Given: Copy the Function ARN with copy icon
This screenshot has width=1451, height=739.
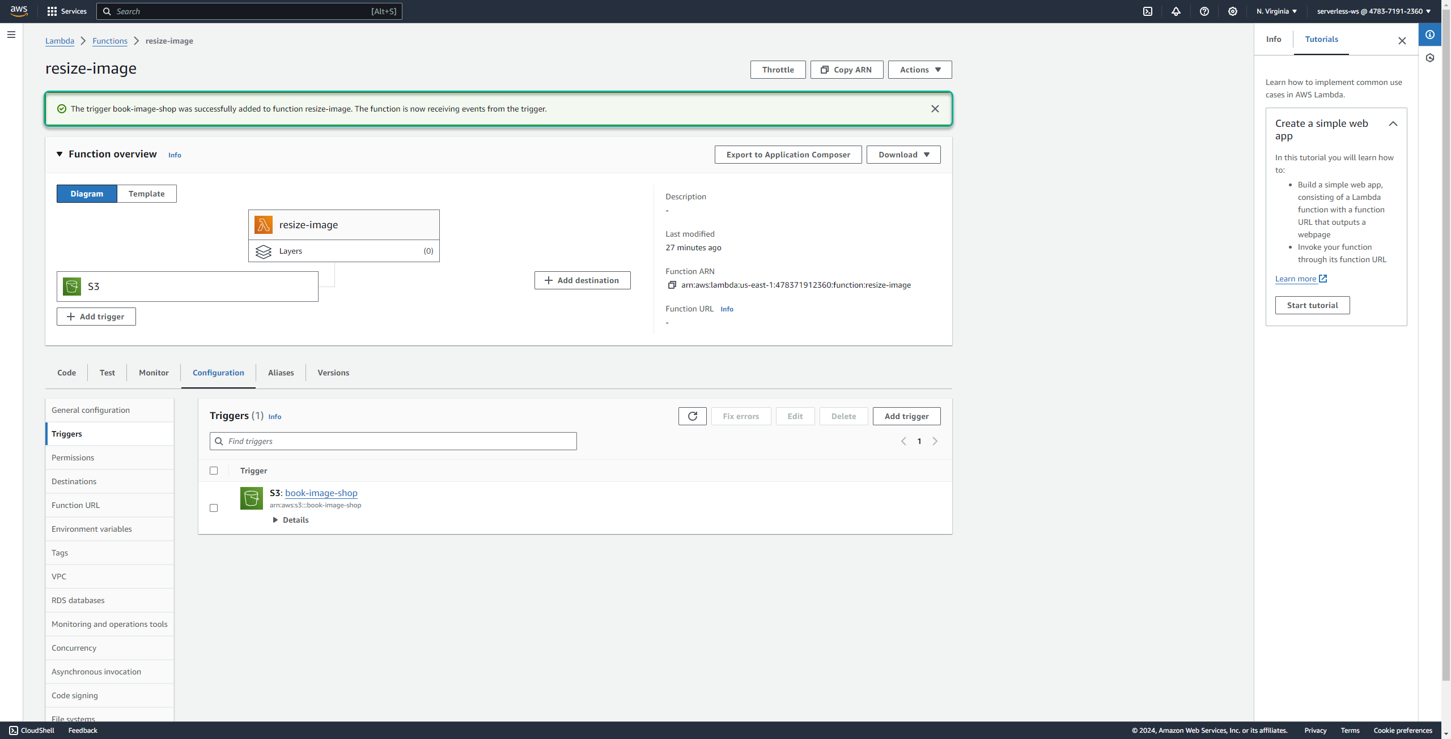Looking at the screenshot, I should [x=672, y=285].
